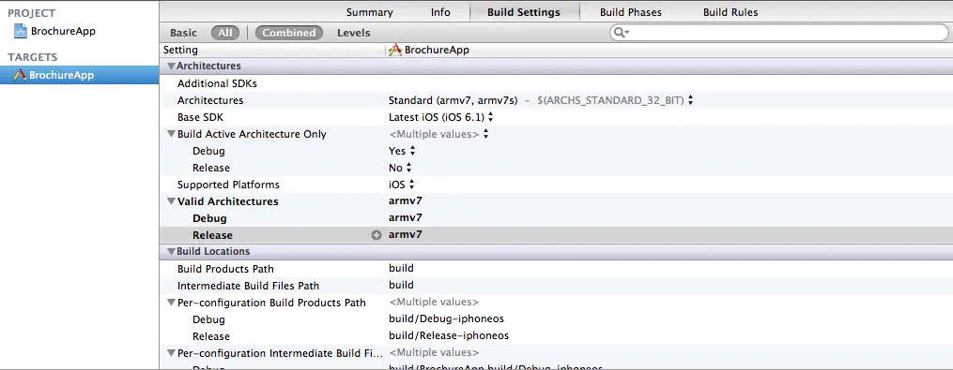Viewport: 953px width, 370px height.
Task: Select the All settings filter
Action: click(x=225, y=33)
